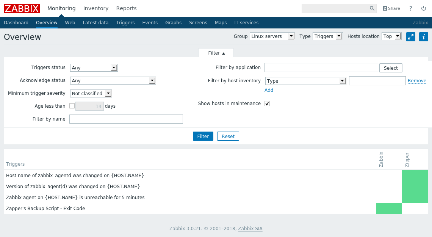The width and height of the screenshot is (432, 237).
Task: Open the Events tab
Action: [150, 23]
